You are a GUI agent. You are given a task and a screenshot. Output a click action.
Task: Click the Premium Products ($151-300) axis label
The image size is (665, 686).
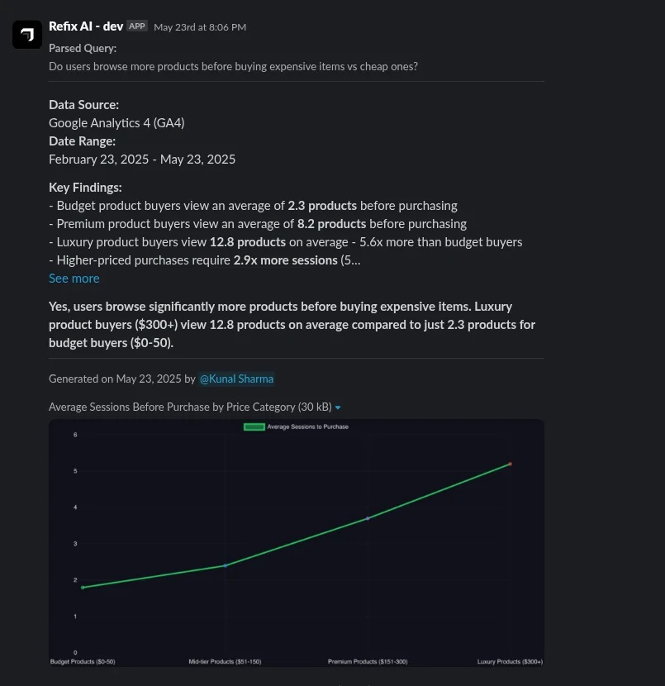click(x=368, y=661)
